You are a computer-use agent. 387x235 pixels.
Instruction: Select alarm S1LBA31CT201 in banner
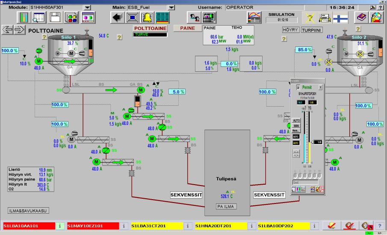coord(157,226)
